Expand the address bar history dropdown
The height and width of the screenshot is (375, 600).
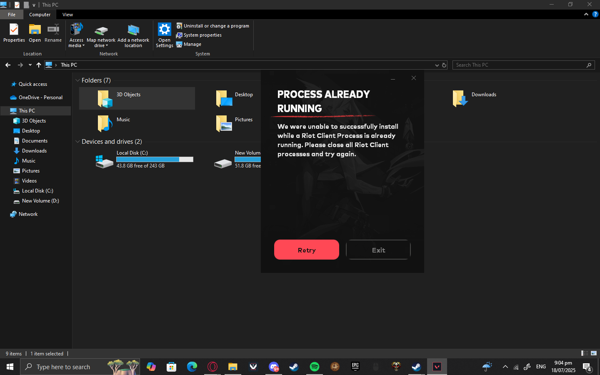pos(437,65)
